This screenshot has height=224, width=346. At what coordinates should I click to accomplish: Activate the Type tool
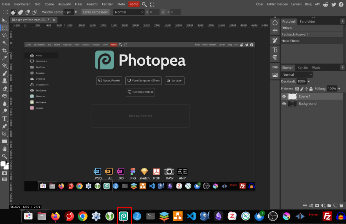[5, 119]
